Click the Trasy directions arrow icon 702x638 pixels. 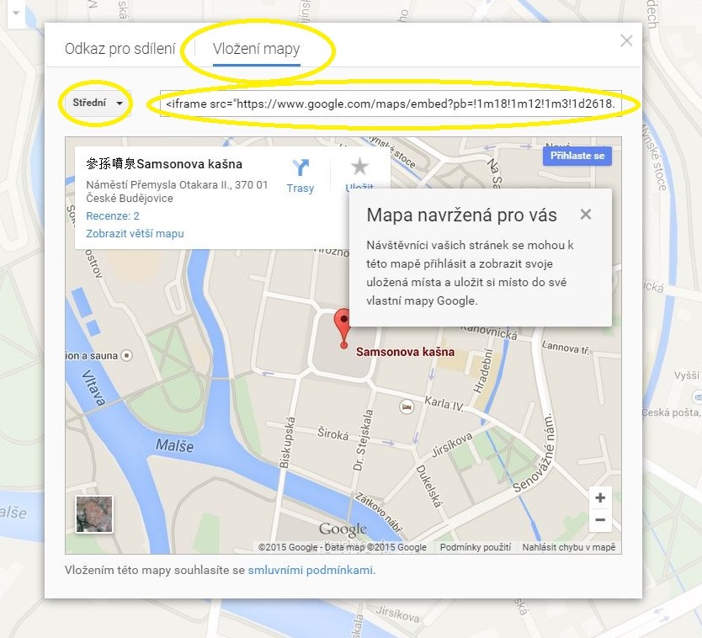[300, 167]
